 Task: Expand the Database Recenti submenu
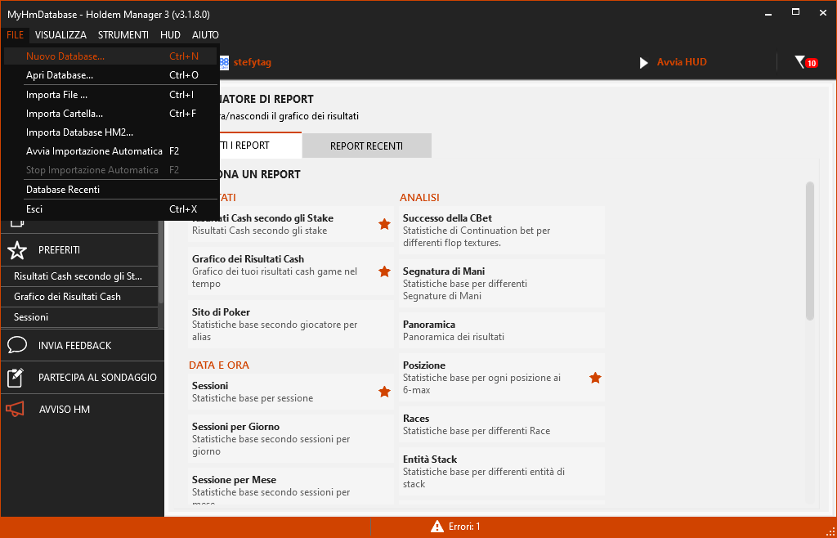pyautogui.click(x=110, y=190)
